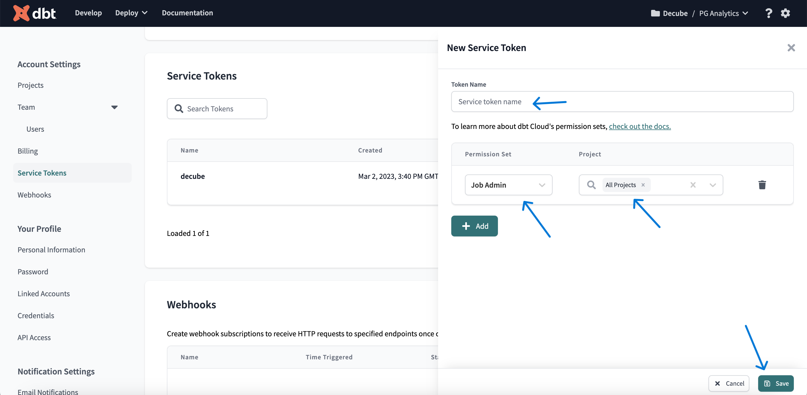Image resolution: width=807 pixels, height=395 pixels.
Task: Click the Decube folder icon
Action: point(655,13)
